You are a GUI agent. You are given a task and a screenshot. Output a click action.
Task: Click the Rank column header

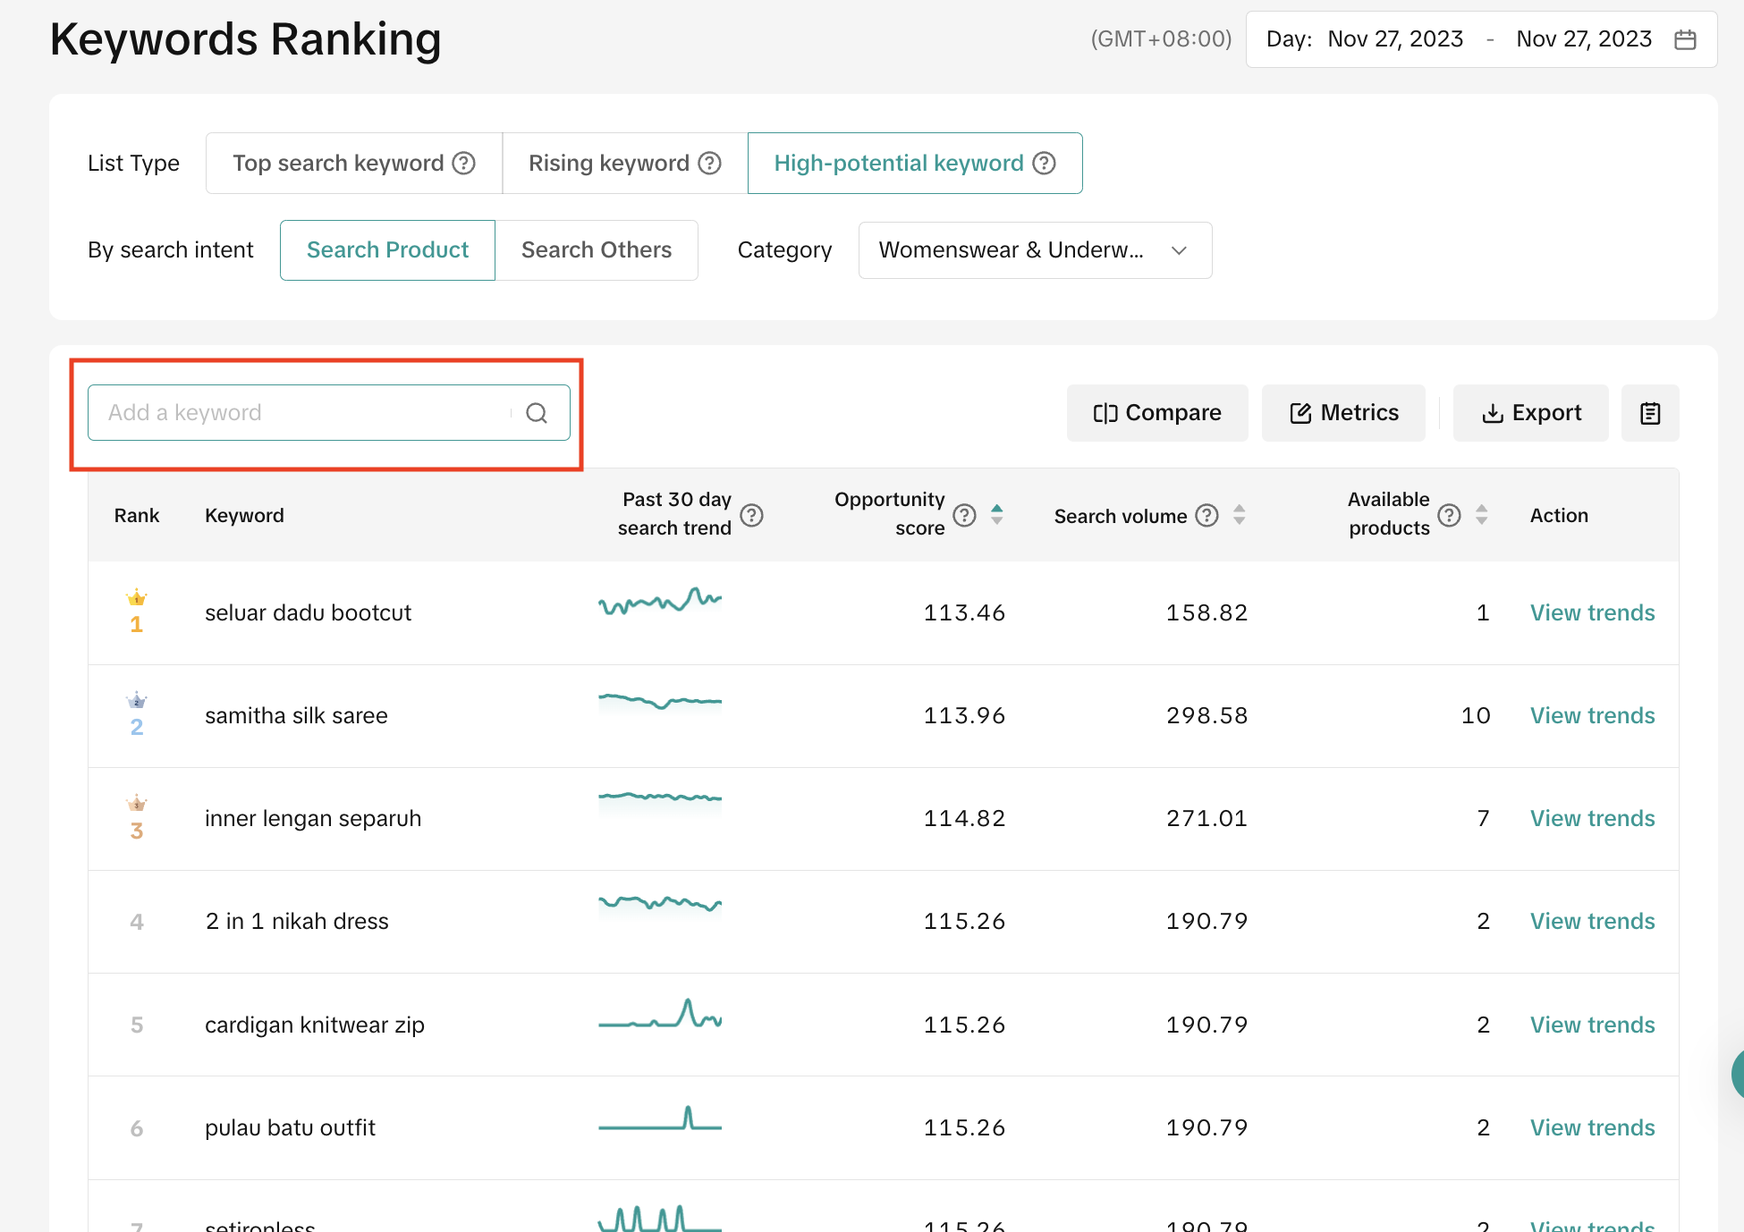[x=137, y=515]
